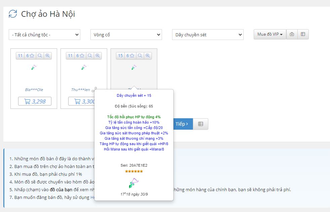Click the magnifier icon on Bla***Ole's item card
This screenshot has height=212, width=330.
pyautogui.click(x=40, y=56)
